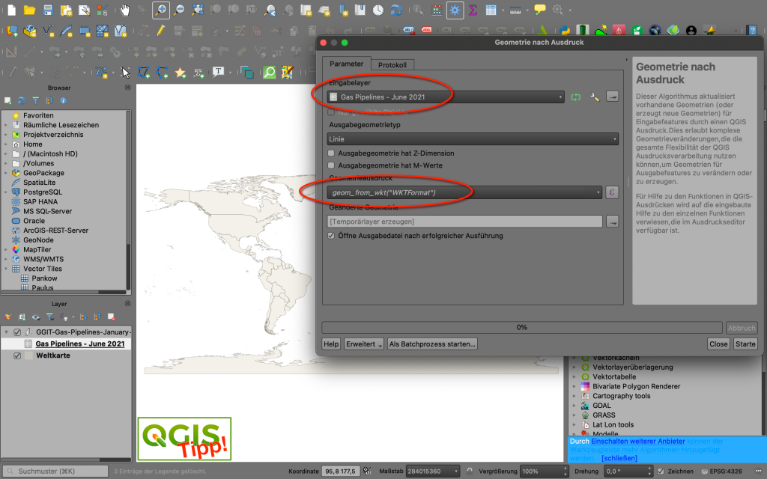The image size is (767, 479).
Task: Collapse the GGIT-Gas-Pipelines-January layer group
Action: [x=6, y=332]
